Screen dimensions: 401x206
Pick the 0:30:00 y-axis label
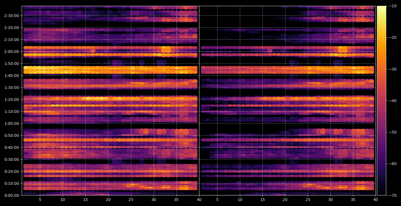point(11,159)
